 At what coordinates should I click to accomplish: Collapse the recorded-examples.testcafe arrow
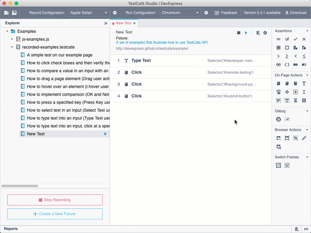pos(12,47)
